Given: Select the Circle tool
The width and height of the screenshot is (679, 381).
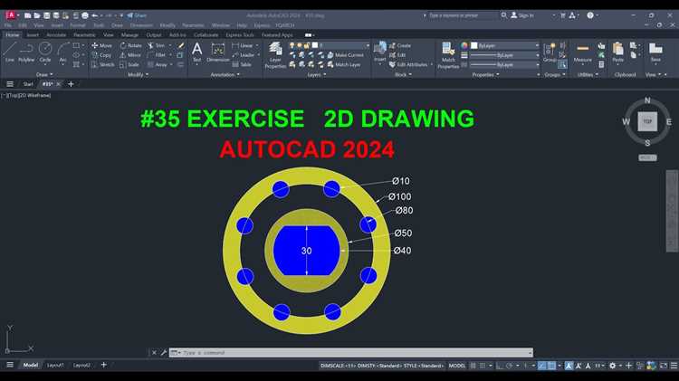Looking at the screenshot, I should (x=45, y=52).
